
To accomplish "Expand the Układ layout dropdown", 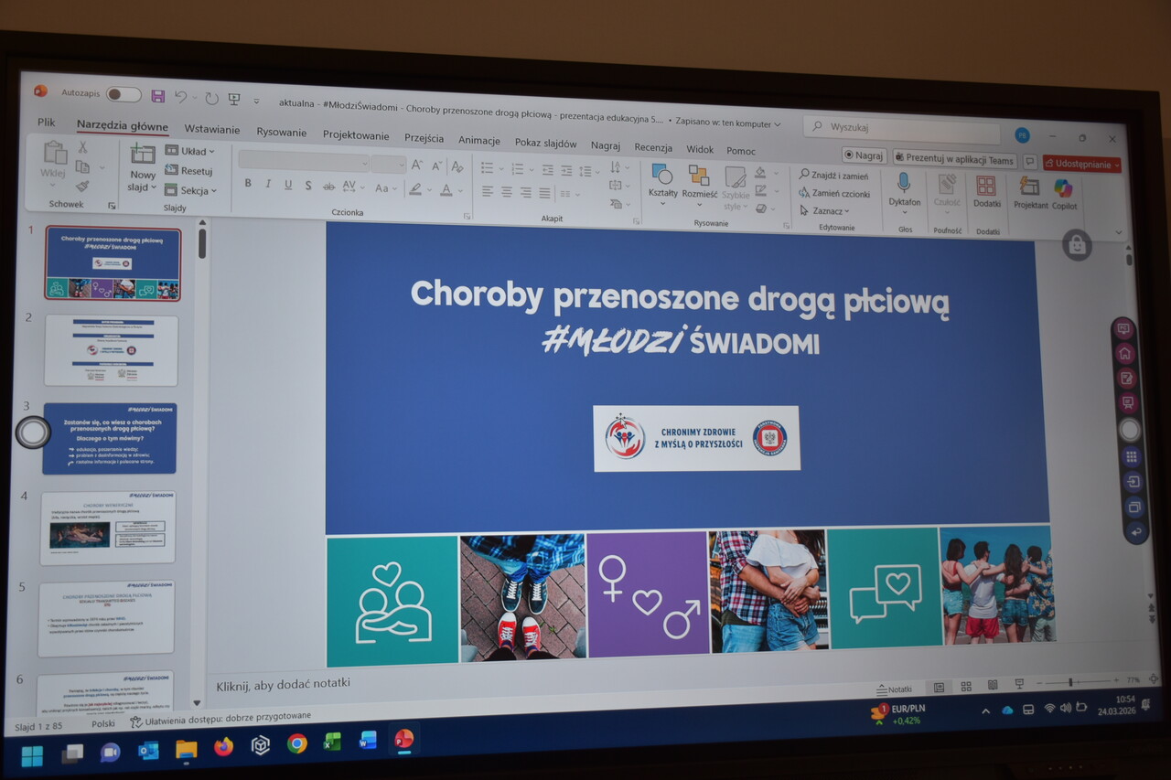I will point(190,151).
